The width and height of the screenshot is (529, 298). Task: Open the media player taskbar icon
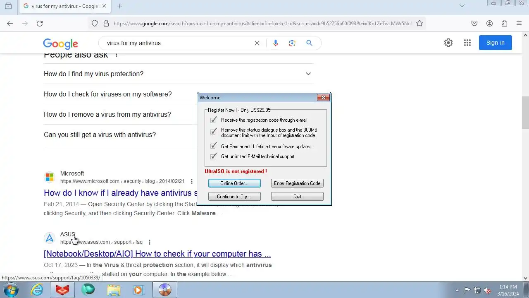pyautogui.click(x=139, y=290)
